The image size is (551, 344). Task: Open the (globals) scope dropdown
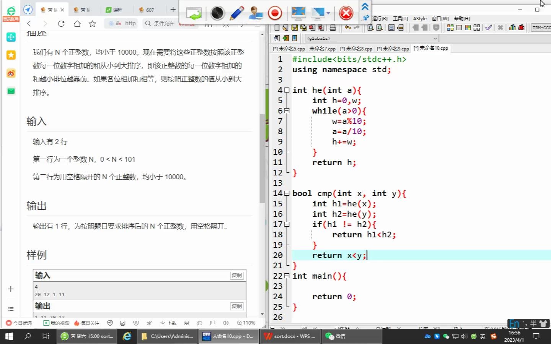pyautogui.click(x=372, y=38)
